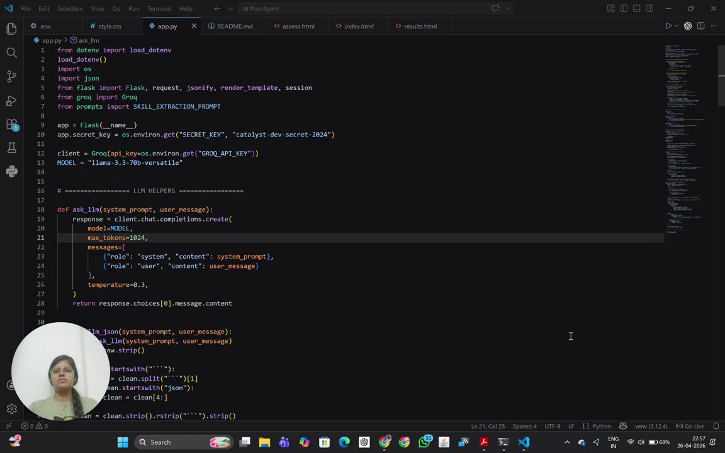725x453 pixels.
Task: Close the app.py tab
Action: [194, 26]
